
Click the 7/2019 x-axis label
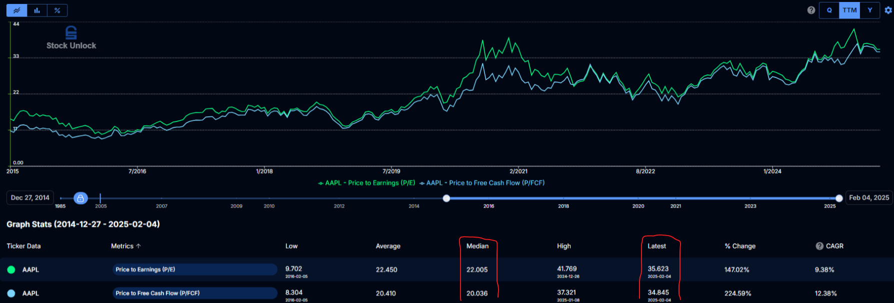point(391,171)
